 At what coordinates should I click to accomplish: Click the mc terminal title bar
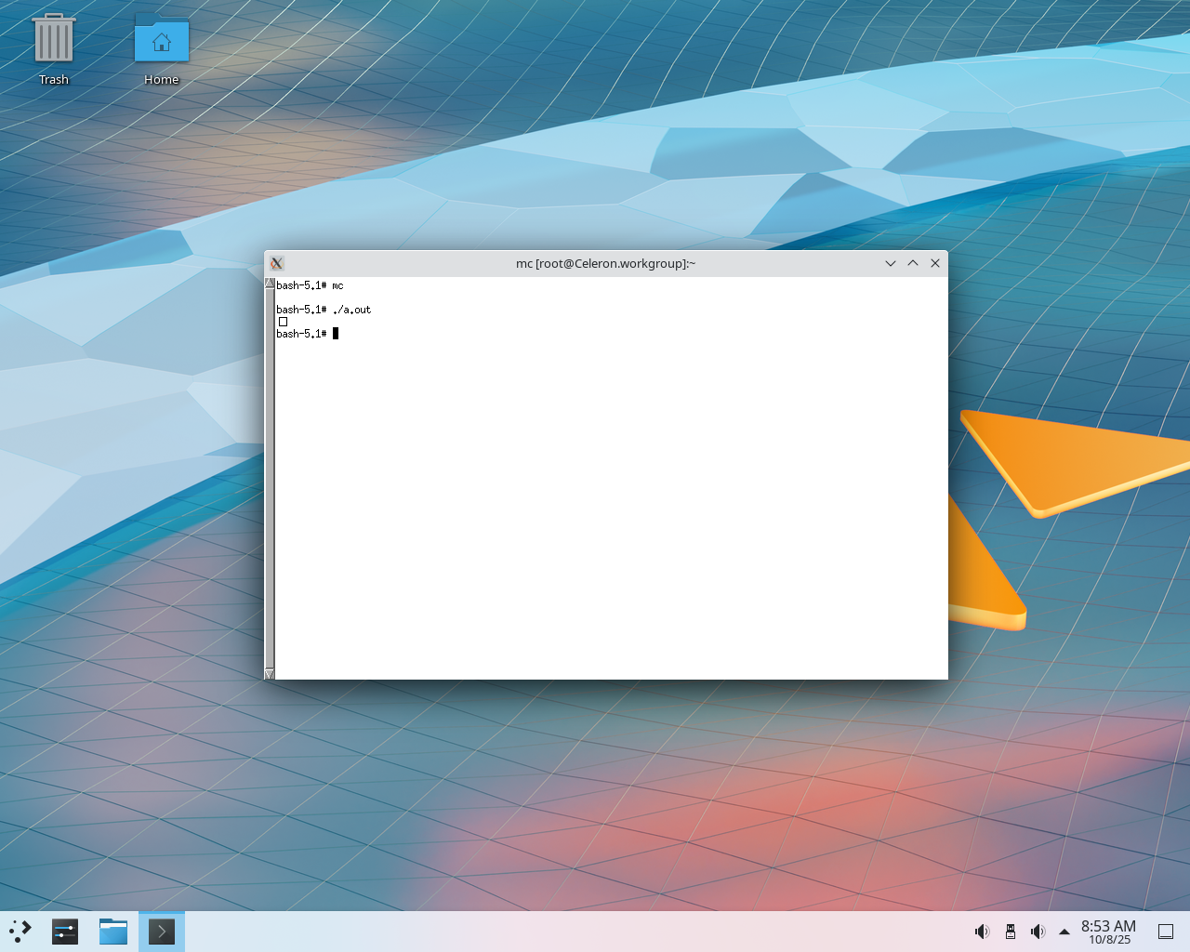604,263
